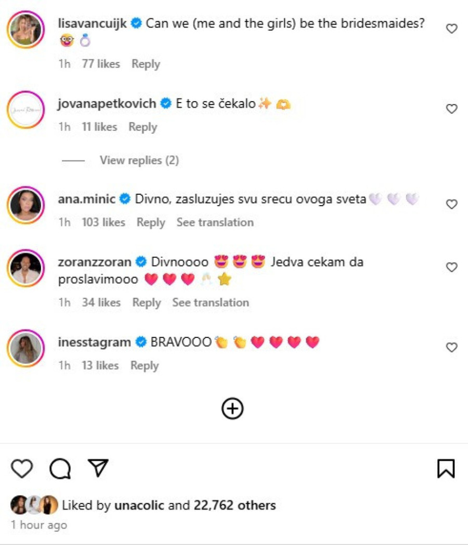
Task: Like lisavancuijk's bridesmaides comment
Action: (x=451, y=29)
